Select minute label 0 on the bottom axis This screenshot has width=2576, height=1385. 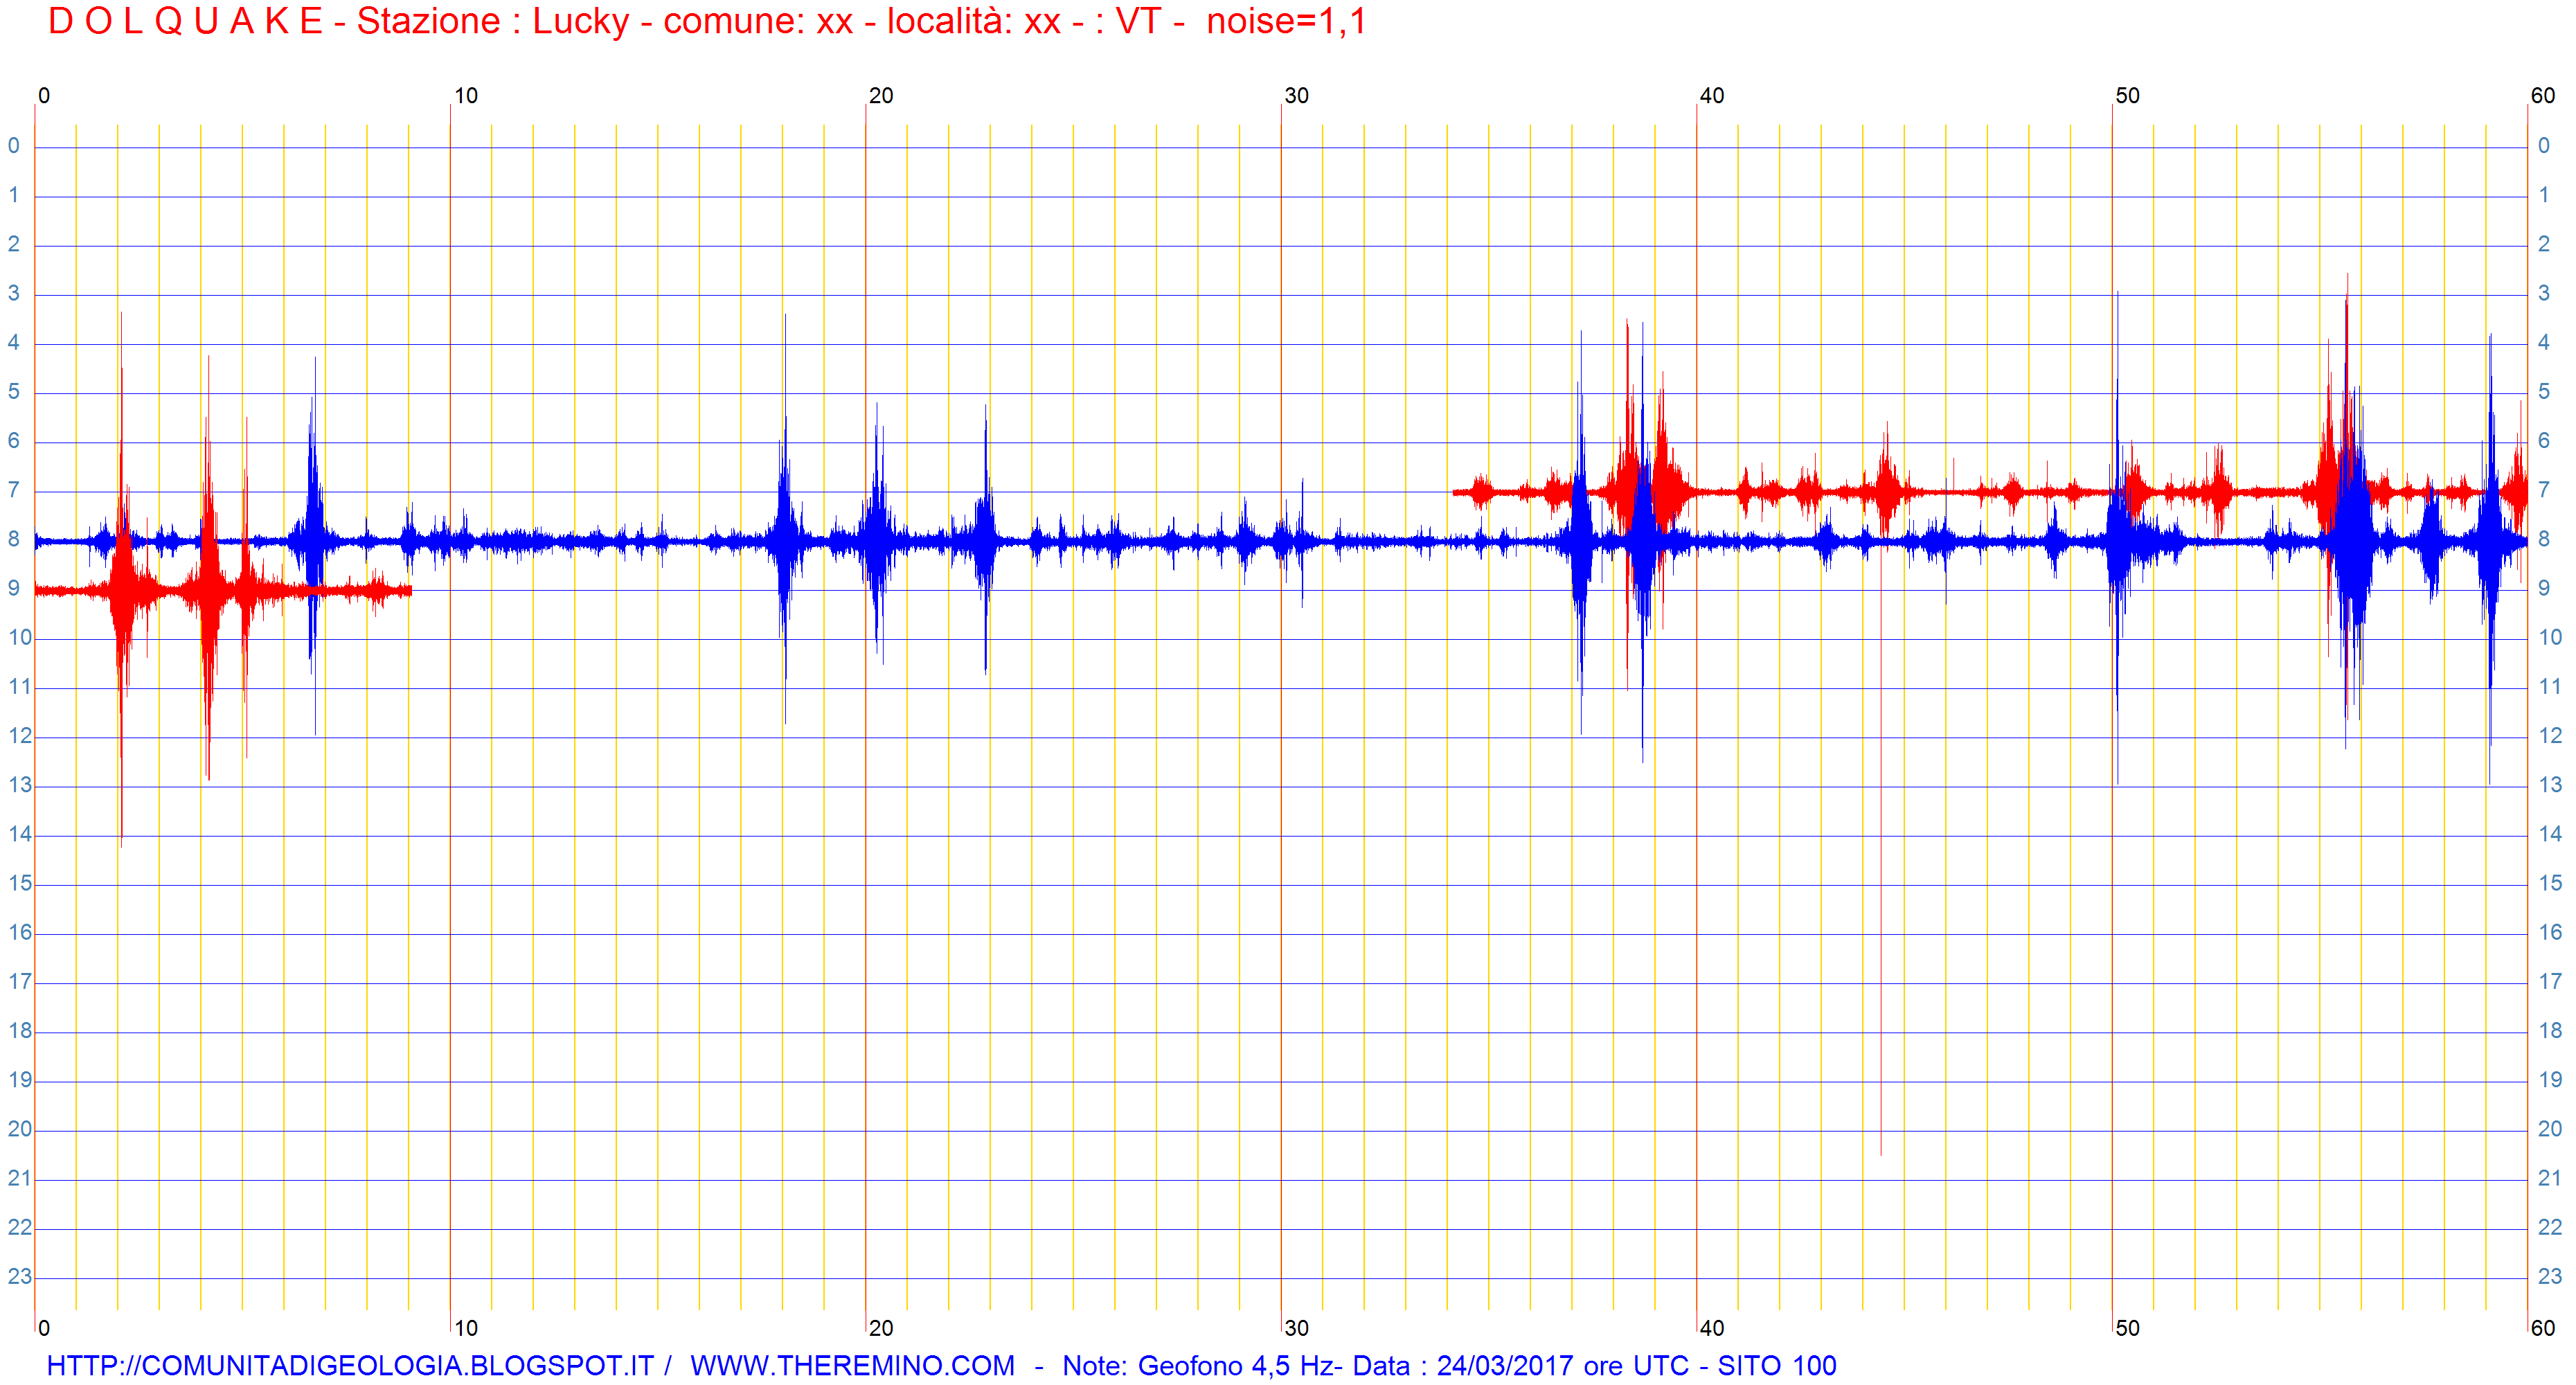(44, 1328)
